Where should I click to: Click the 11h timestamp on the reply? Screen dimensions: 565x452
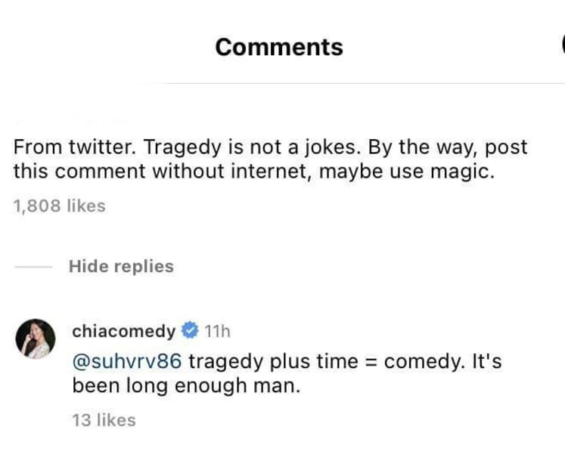tap(217, 331)
